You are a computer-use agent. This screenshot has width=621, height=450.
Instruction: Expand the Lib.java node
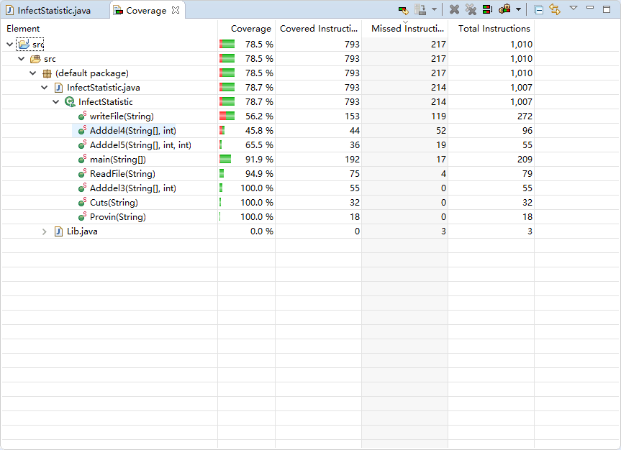tap(45, 231)
